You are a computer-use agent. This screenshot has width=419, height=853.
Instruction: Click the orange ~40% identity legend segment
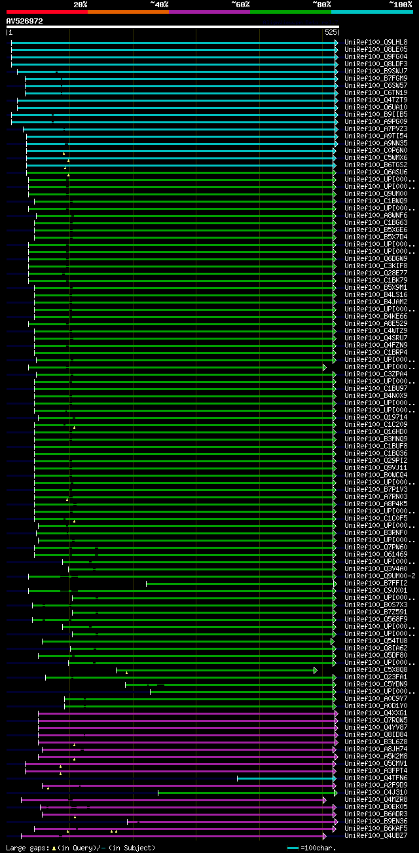[128, 12]
